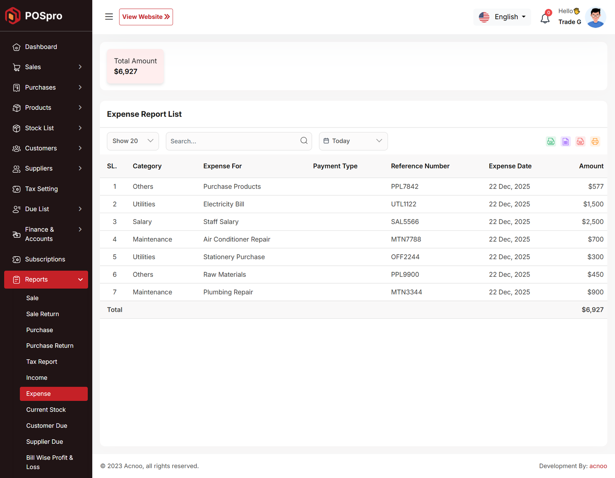This screenshot has width=615, height=478.
Task: Change language from English dropdown
Action: 502,17
